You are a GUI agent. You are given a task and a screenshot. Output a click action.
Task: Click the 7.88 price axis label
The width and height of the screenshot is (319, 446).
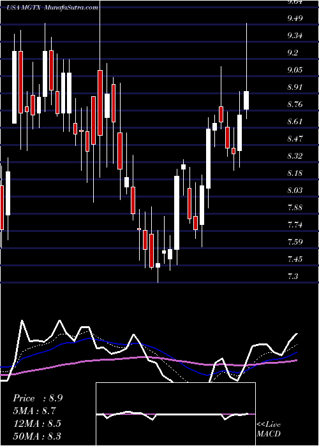(x=295, y=208)
